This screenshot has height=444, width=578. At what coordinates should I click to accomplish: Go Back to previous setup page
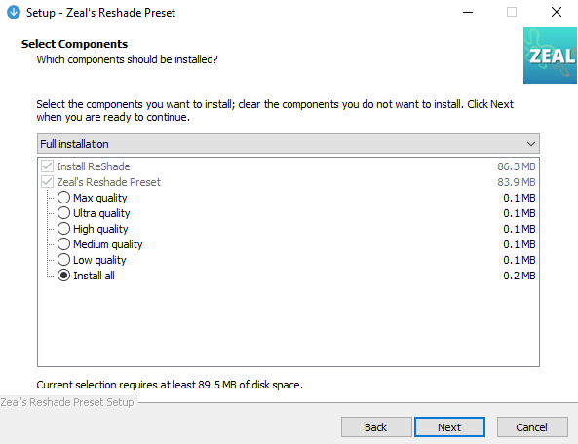pos(376,427)
